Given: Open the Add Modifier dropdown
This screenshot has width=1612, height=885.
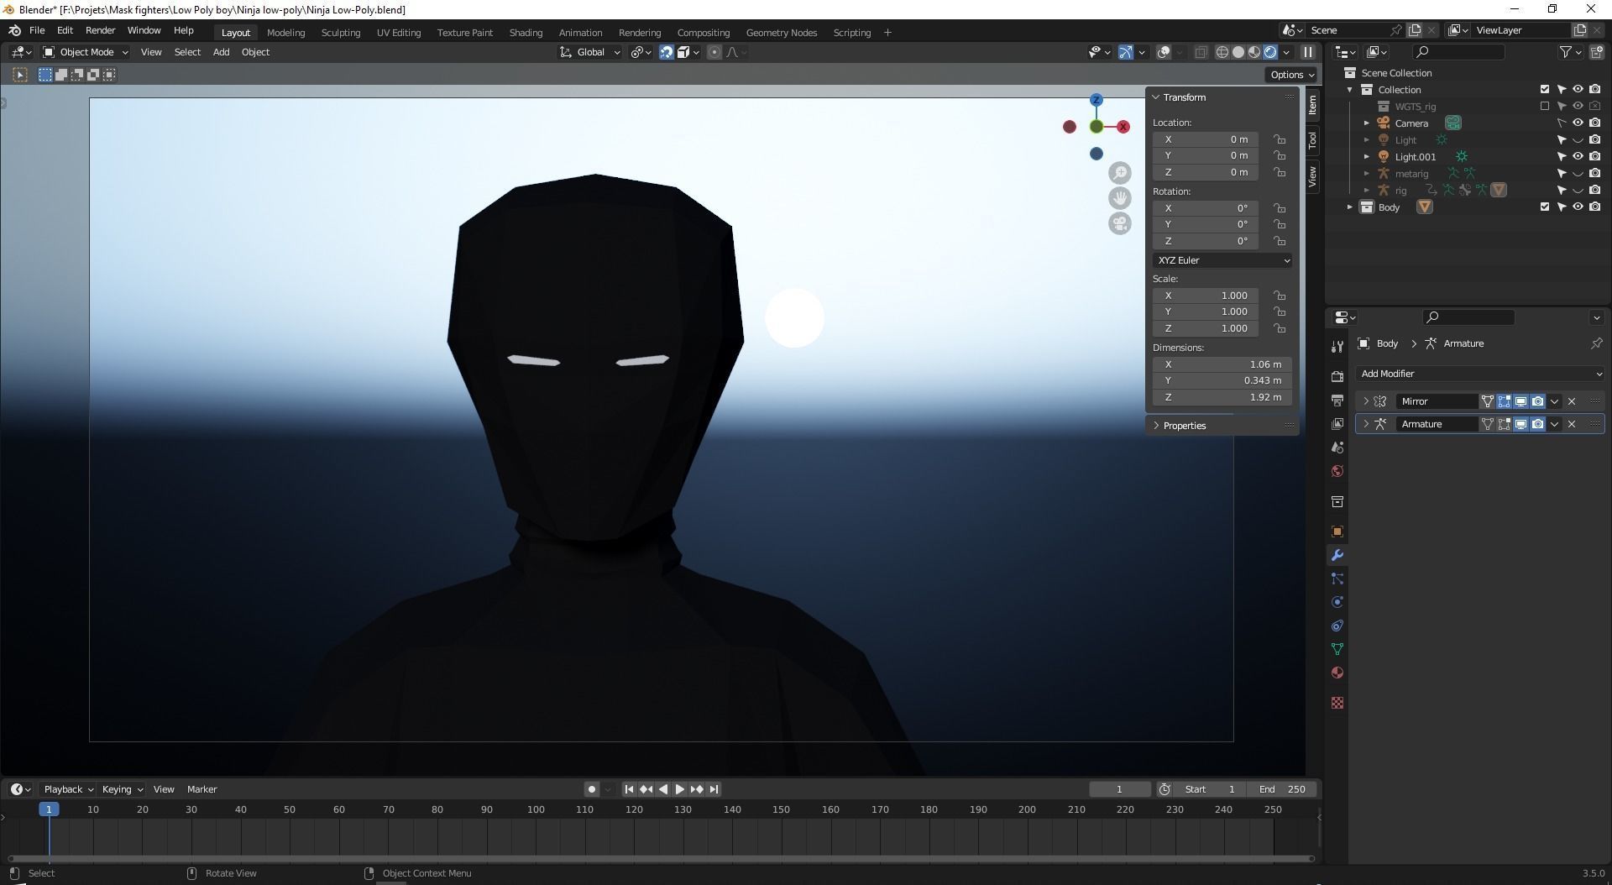Looking at the screenshot, I should click(x=1480, y=374).
